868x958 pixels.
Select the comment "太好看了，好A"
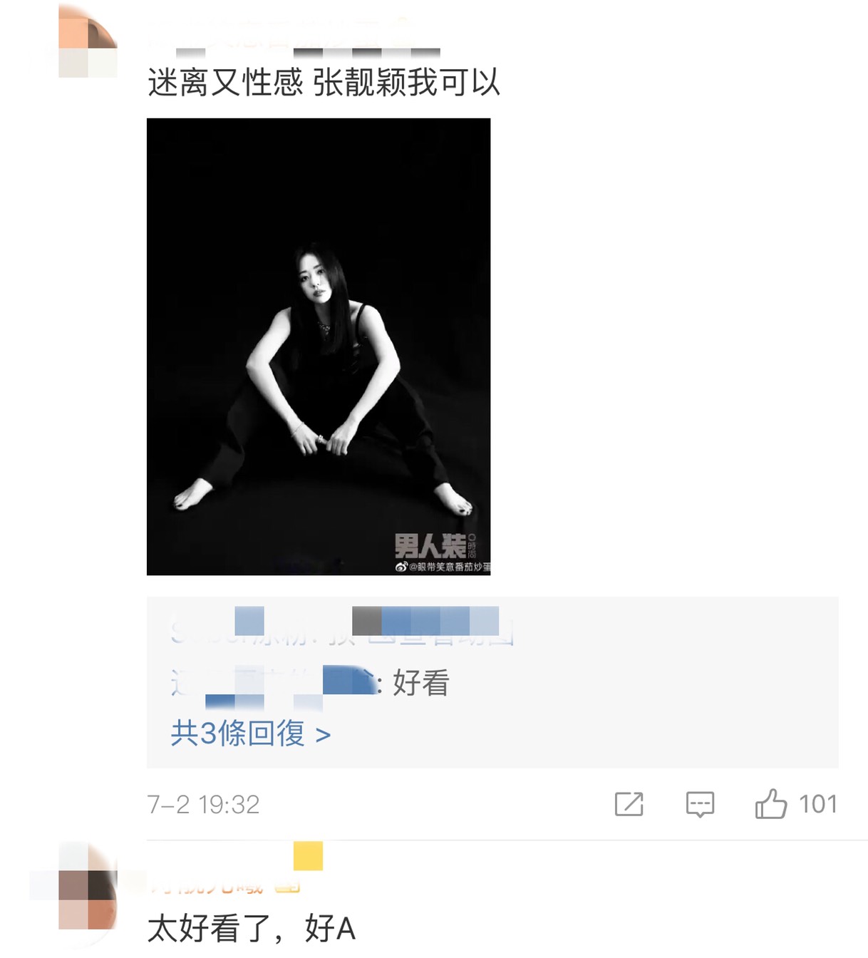coord(251,929)
